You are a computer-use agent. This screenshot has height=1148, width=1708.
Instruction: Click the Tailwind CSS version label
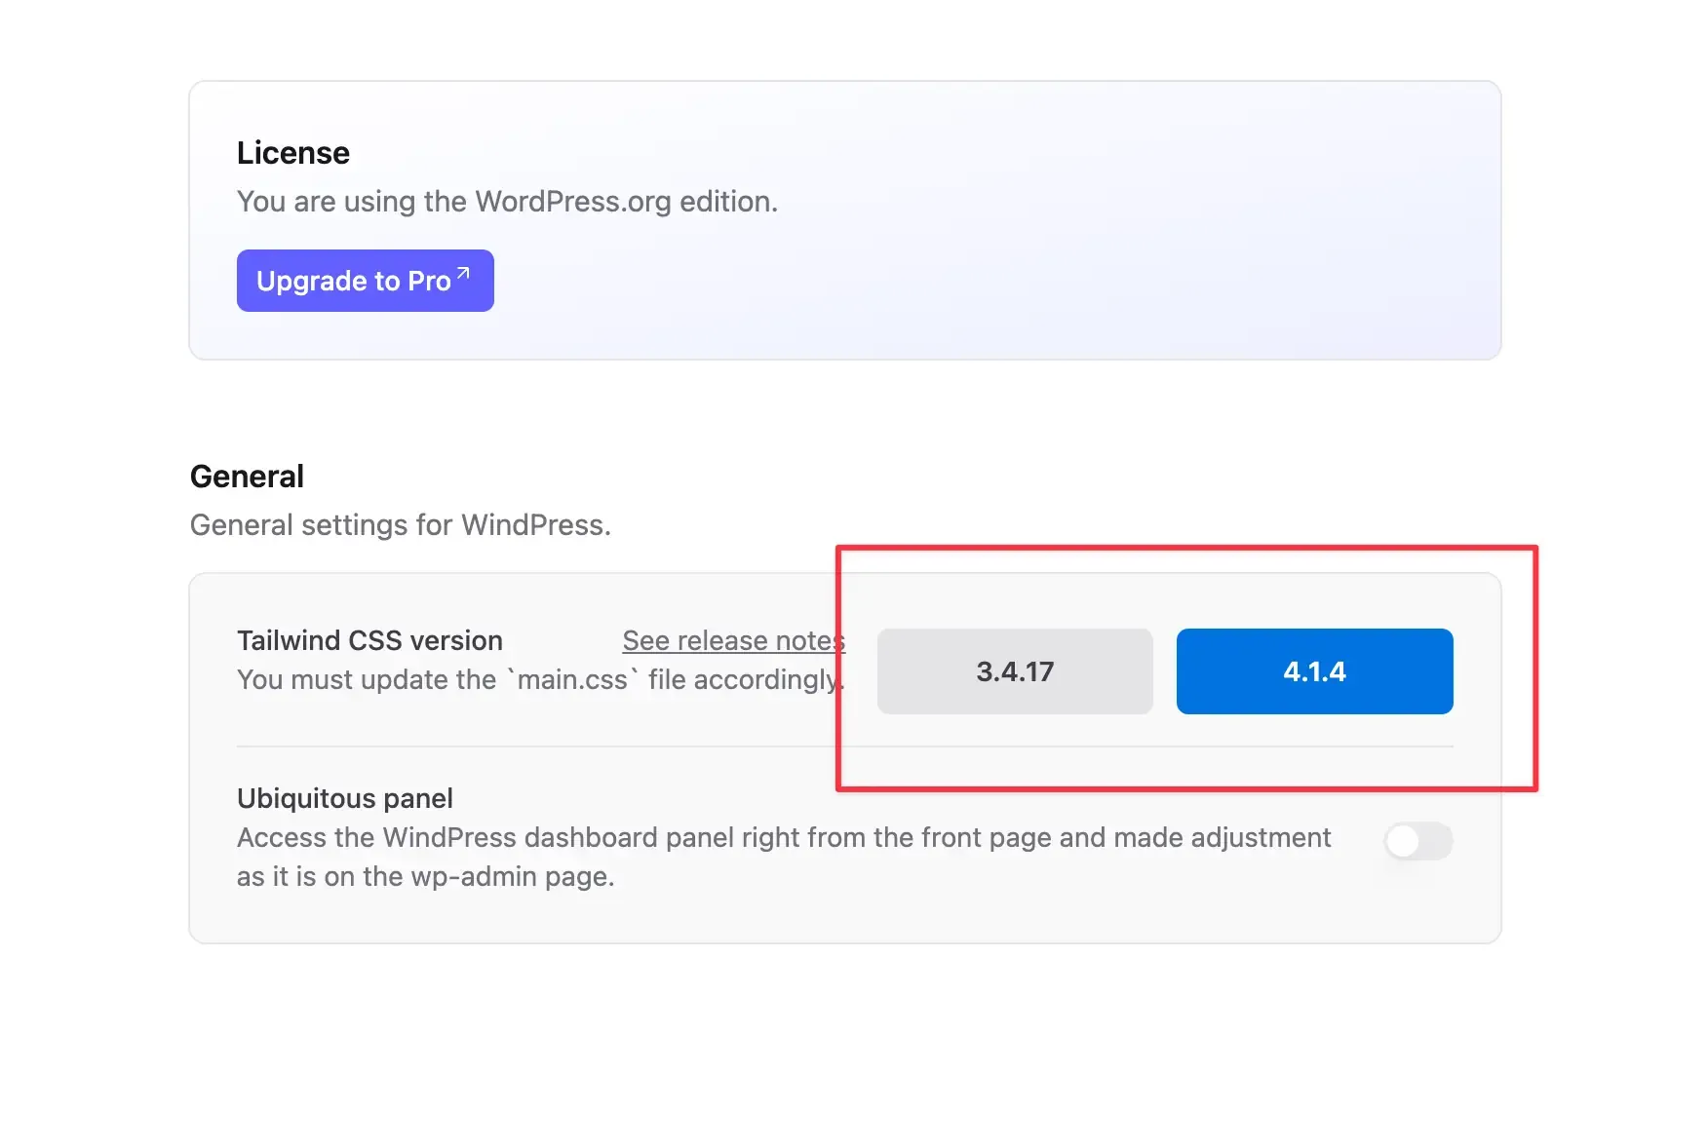pos(369,640)
